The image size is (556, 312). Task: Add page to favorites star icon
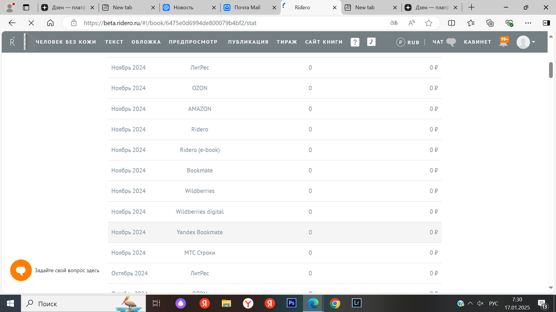coord(429,23)
